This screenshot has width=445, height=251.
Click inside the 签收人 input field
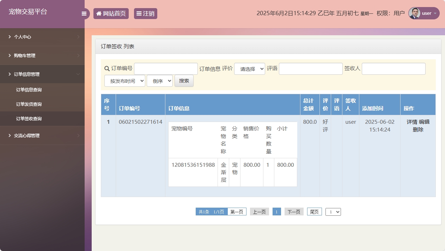(393, 68)
